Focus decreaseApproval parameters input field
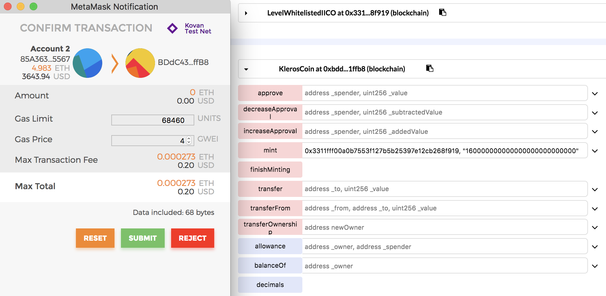Screen dimensions: 606x296 (x=445, y=112)
